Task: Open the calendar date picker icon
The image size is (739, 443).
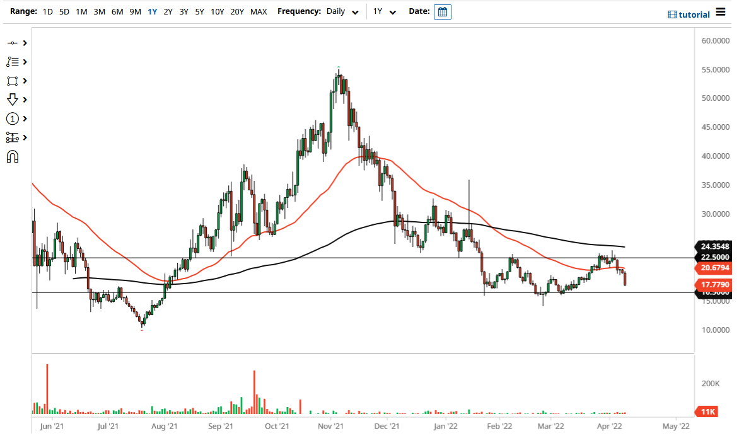Action: click(x=443, y=11)
